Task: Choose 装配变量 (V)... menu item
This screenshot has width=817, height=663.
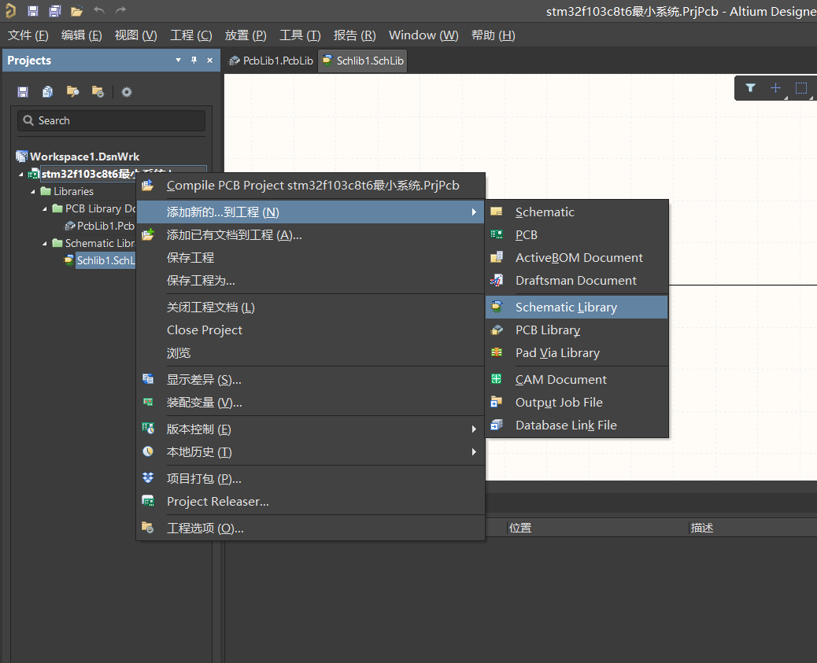Action: tap(311, 403)
